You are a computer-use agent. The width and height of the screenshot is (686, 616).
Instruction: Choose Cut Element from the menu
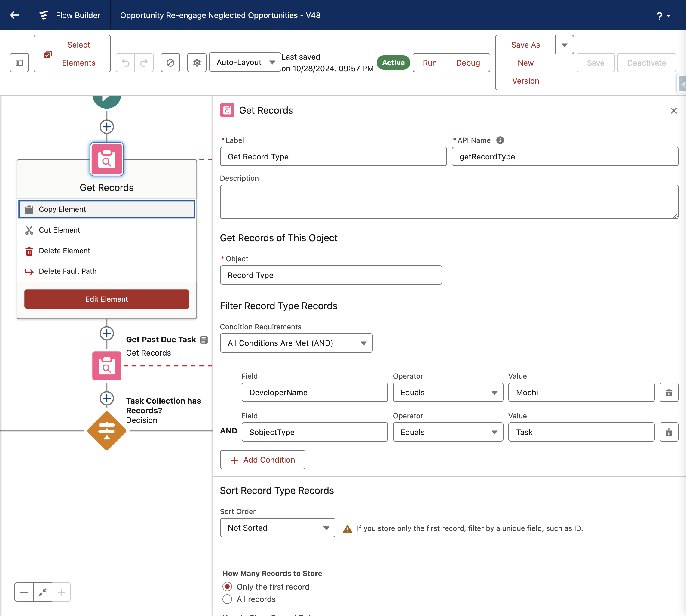click(x=106, y=230)
